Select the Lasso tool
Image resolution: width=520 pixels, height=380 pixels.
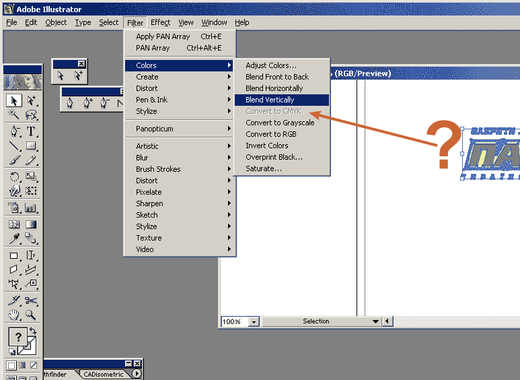coord(31,115)
